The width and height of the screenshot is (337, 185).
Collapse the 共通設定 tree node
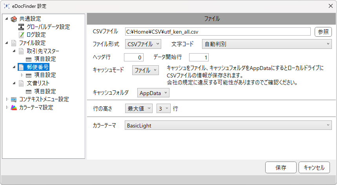click(7, 19)
